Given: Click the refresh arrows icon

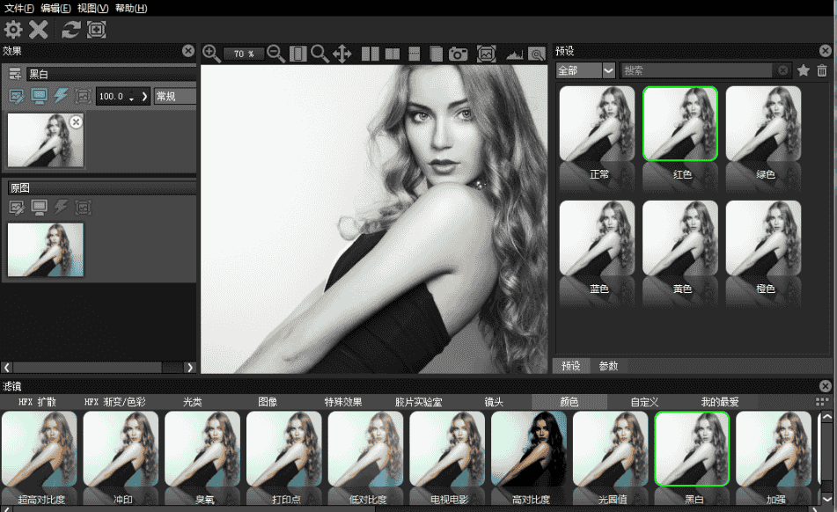Looking at the screenshot, I should click(71, 29).
